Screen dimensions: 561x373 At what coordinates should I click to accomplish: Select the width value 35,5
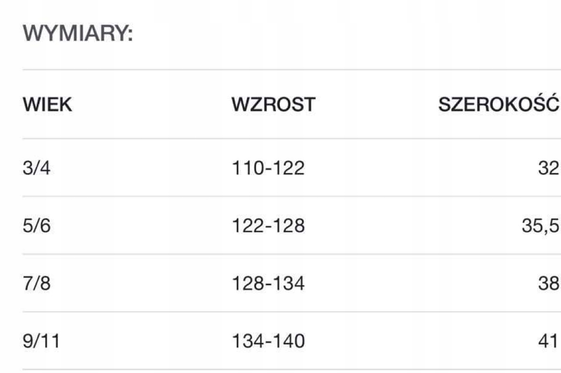coord(539,226)
